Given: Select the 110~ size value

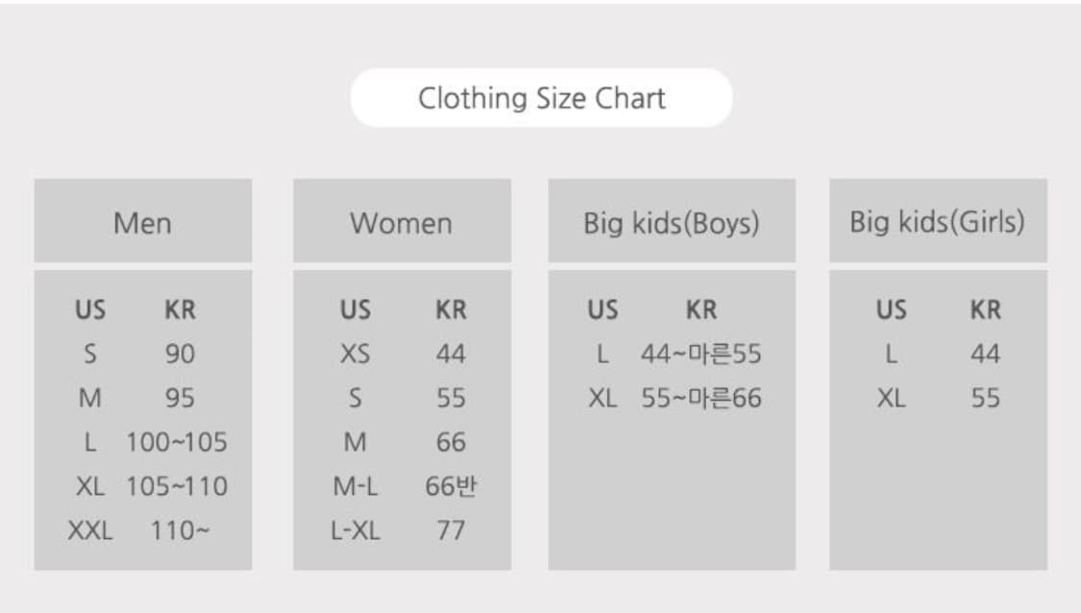Looking at the screenshot, I should tap(179, 529).
